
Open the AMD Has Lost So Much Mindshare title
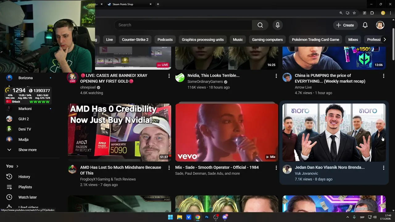(121, 170)
